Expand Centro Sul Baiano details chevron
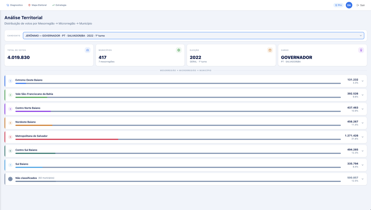Screen dimensions: 371x210 [363, 151]
